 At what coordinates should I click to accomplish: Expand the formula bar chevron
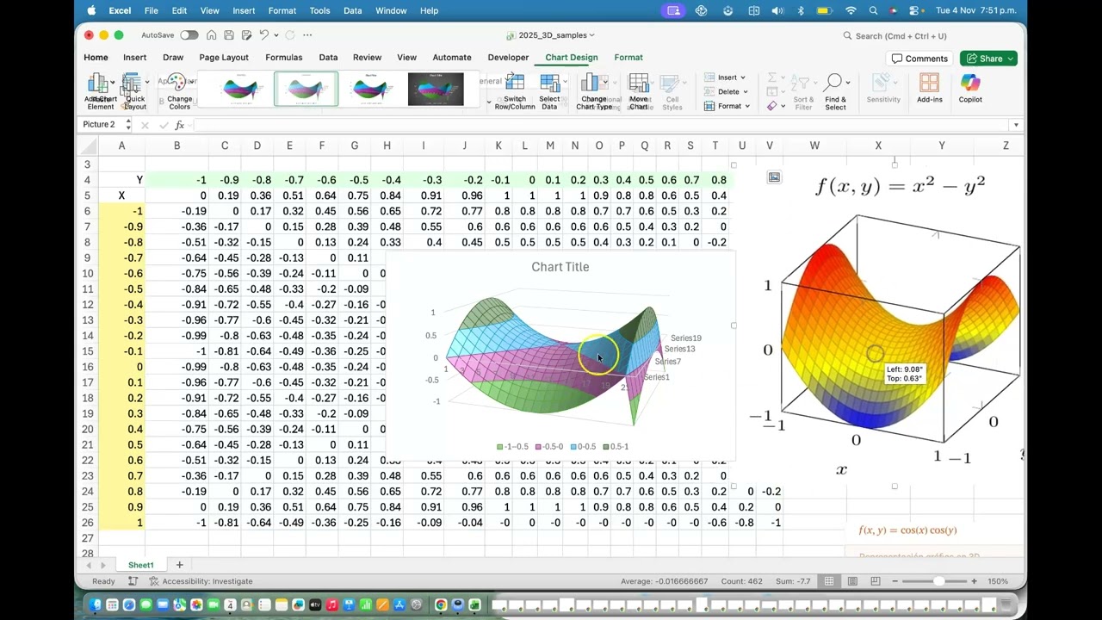pos(1016,125)
